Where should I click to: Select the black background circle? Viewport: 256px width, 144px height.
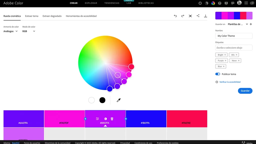[102, 100]
